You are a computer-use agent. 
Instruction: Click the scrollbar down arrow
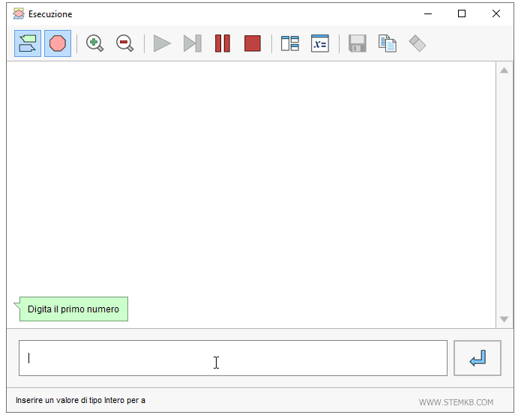click(505, 319)
